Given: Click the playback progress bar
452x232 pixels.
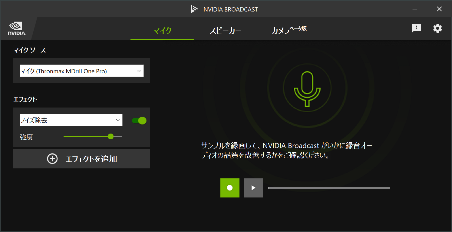Looking at the screenshot, I should coord(329,188).
